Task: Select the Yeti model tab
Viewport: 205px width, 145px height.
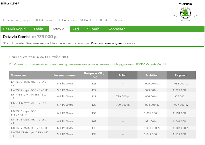Action: [x=76, y=29]
